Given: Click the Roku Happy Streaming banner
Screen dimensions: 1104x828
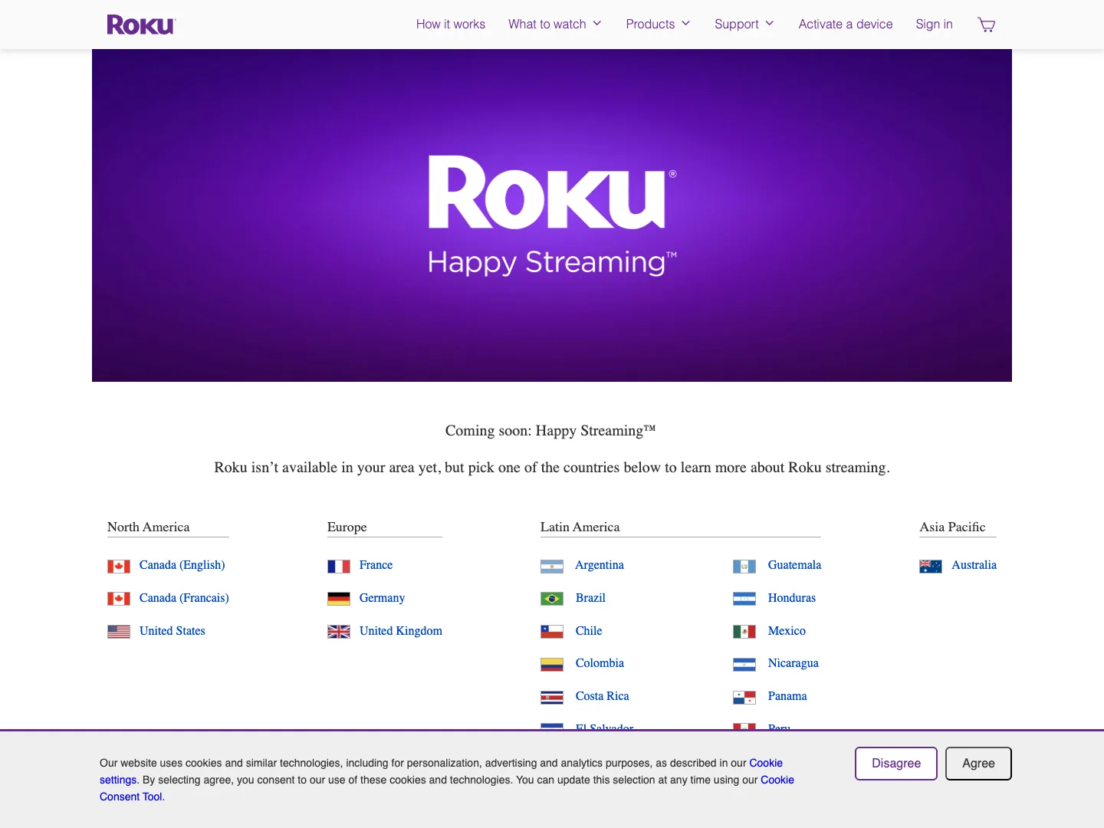Looking at the screenshot, I should [552, 215].
